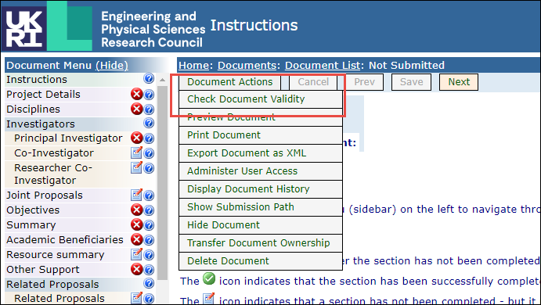Click red error icon beside Principal Investigator

137,138
